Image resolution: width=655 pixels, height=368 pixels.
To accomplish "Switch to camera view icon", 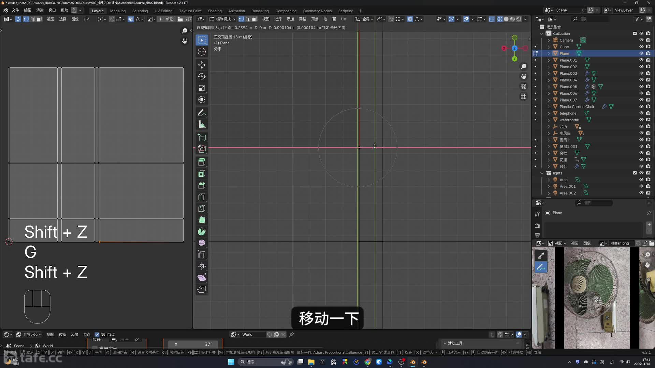I will [524, 87].
